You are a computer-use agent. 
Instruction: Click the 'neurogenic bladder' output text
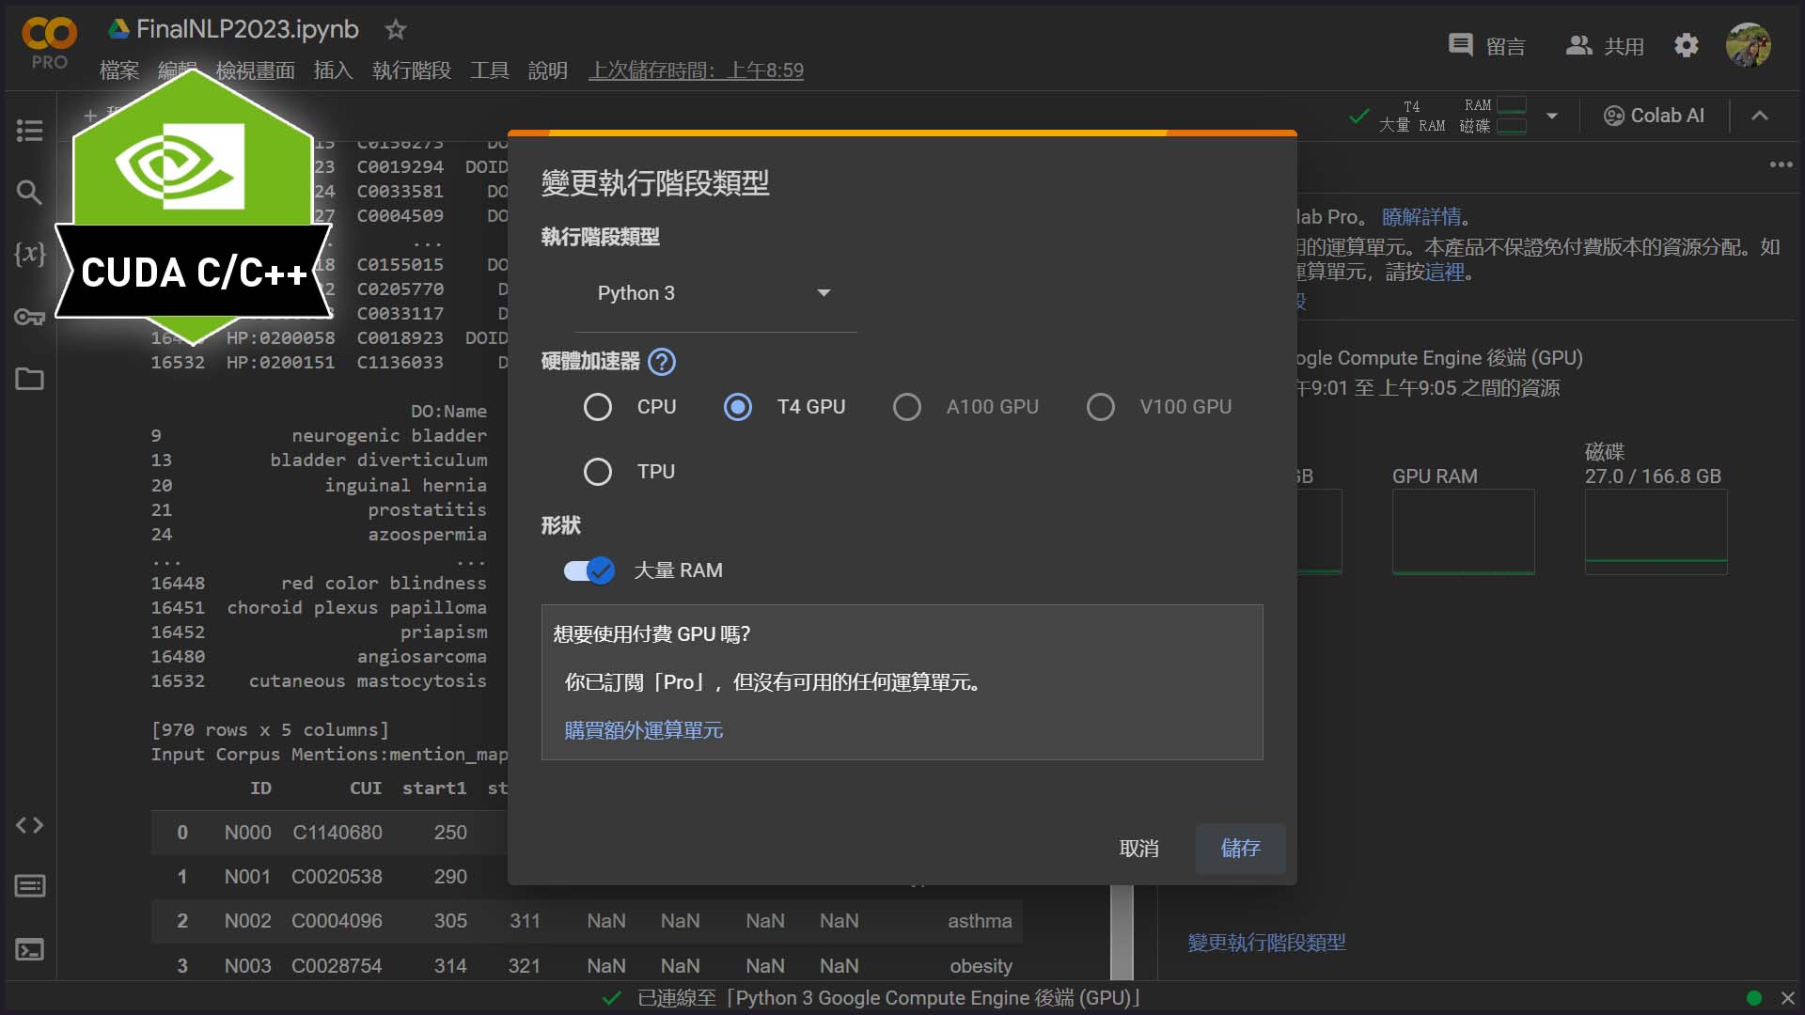point(389,436)
